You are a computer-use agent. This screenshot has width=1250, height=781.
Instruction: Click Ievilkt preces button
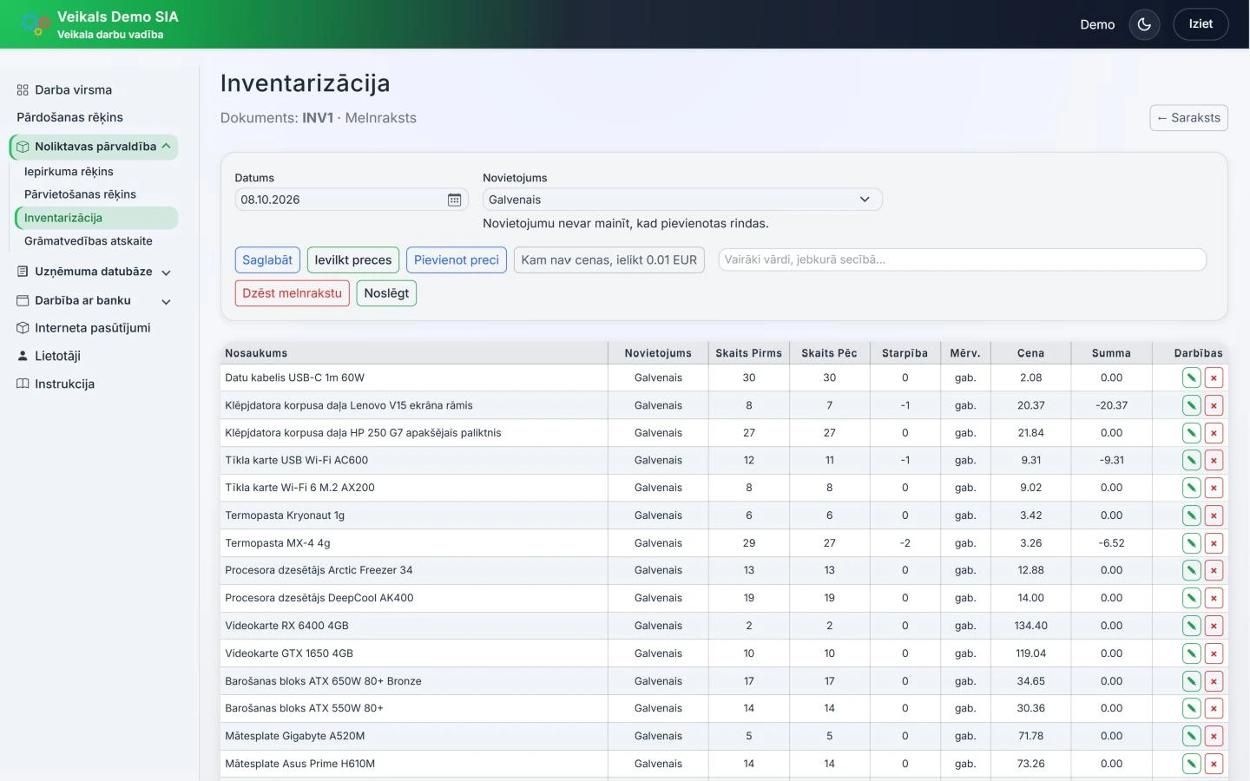click(353, 260)
